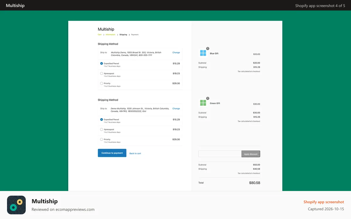Viewport: 351px width, 219px height.
Task: Open the Information breadcrumb step
Action: click(111, 34)
